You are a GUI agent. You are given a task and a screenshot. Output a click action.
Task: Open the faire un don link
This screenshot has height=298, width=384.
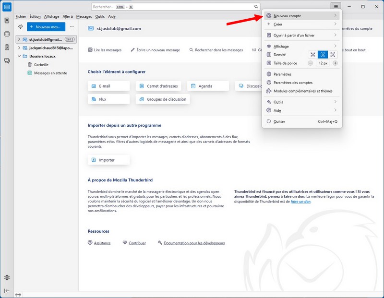[300, 202]
